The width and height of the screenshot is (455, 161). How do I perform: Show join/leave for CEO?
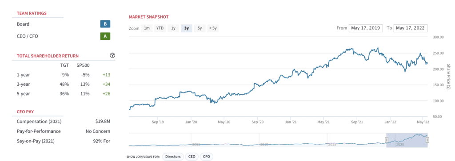pos(192,157)
